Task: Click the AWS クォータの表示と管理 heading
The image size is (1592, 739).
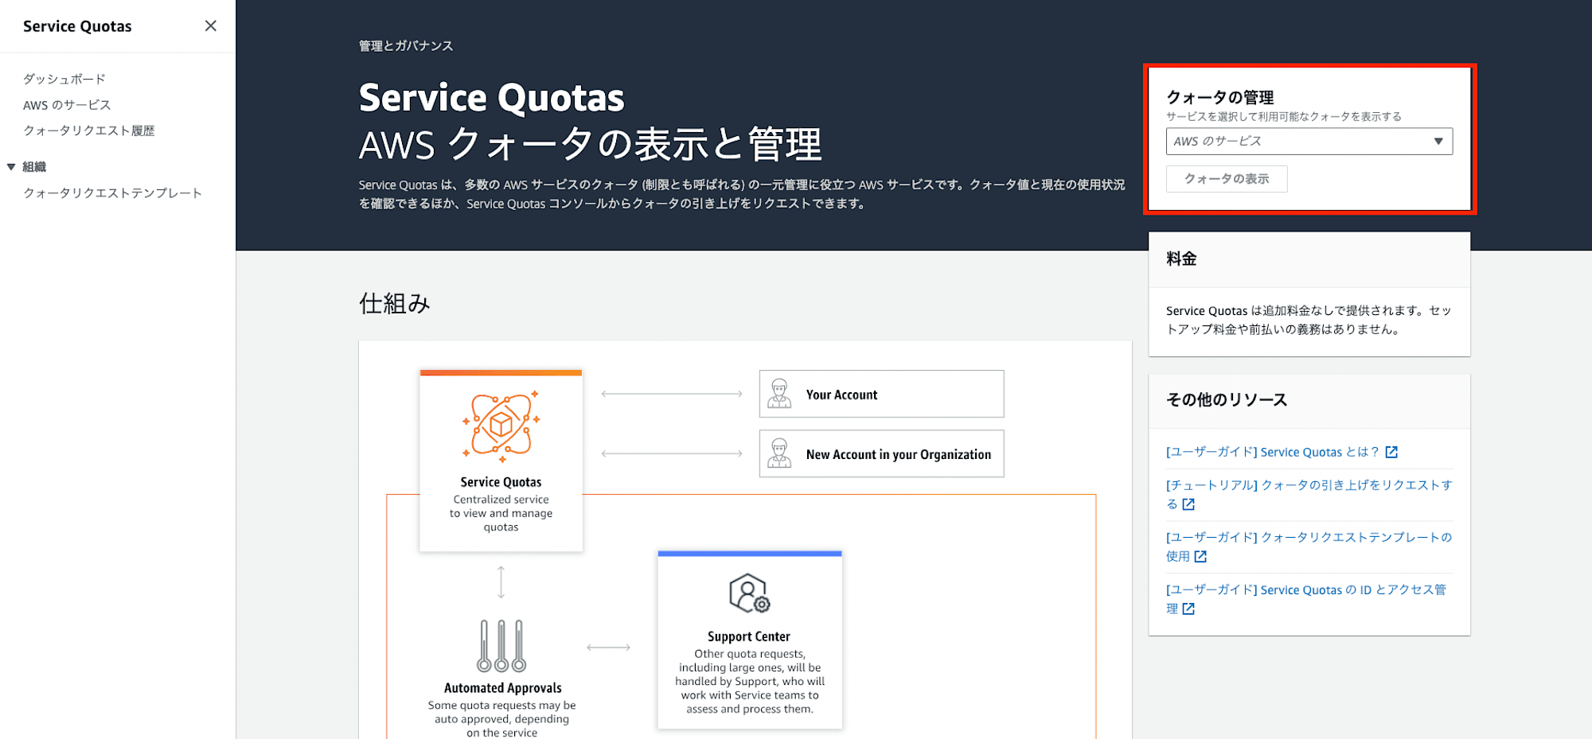Action: point(590,145)
